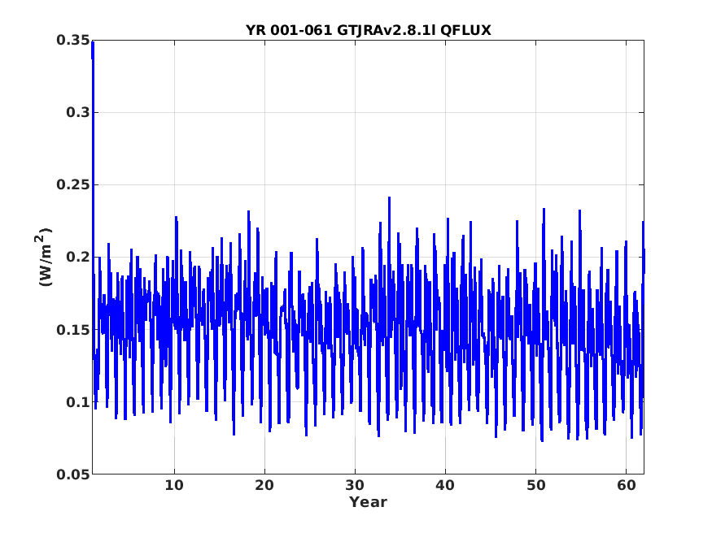Click the plot title 'YR 001-061 GTJRAv2.8.1l QFLUX'
This screenshot has width=712, height=533.
(x=369, y=30)
